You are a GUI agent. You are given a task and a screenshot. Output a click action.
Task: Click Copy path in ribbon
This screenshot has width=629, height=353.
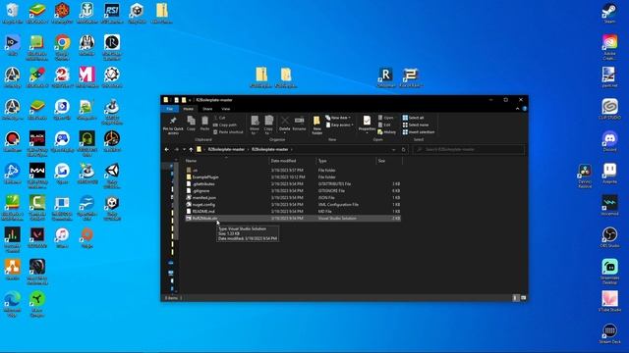225,125
